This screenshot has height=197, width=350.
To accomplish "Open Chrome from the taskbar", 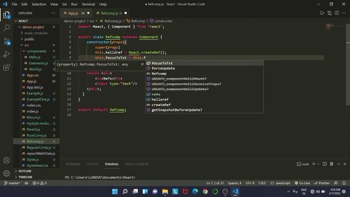I will click(x=205, y=192).
